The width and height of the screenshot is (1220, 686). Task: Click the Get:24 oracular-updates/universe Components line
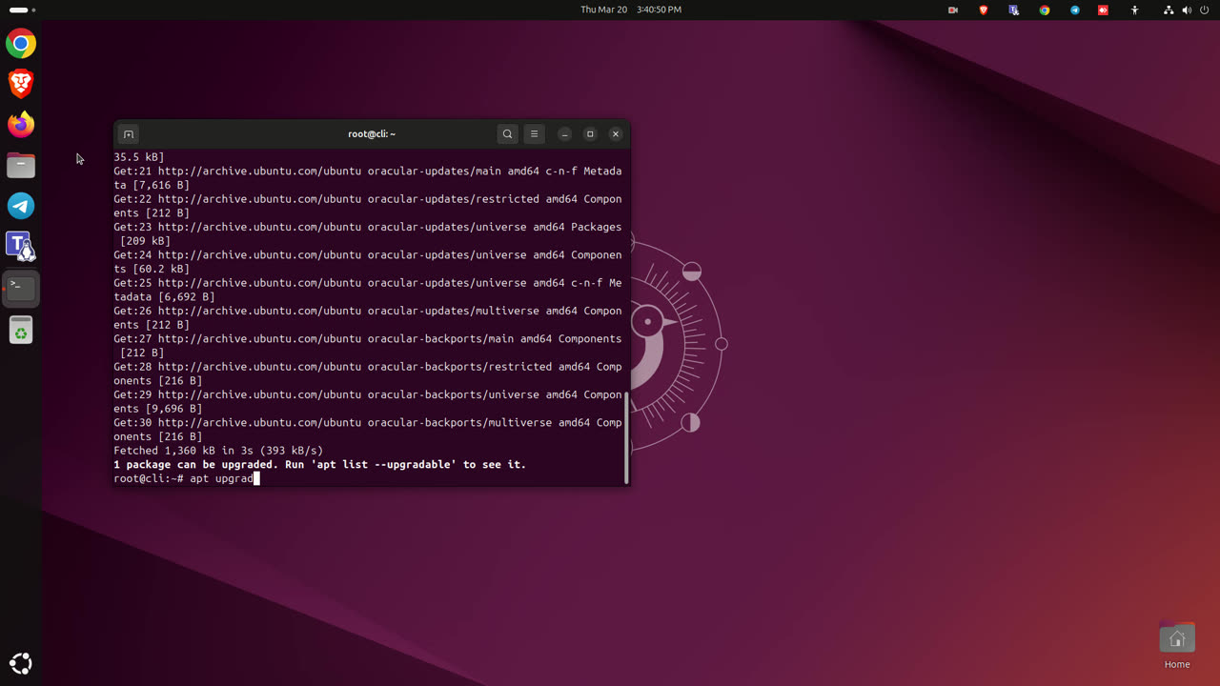click(x=367, y=262)
